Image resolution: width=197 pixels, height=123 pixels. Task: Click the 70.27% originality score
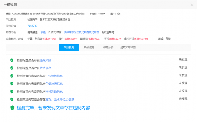tap(32, 26)
